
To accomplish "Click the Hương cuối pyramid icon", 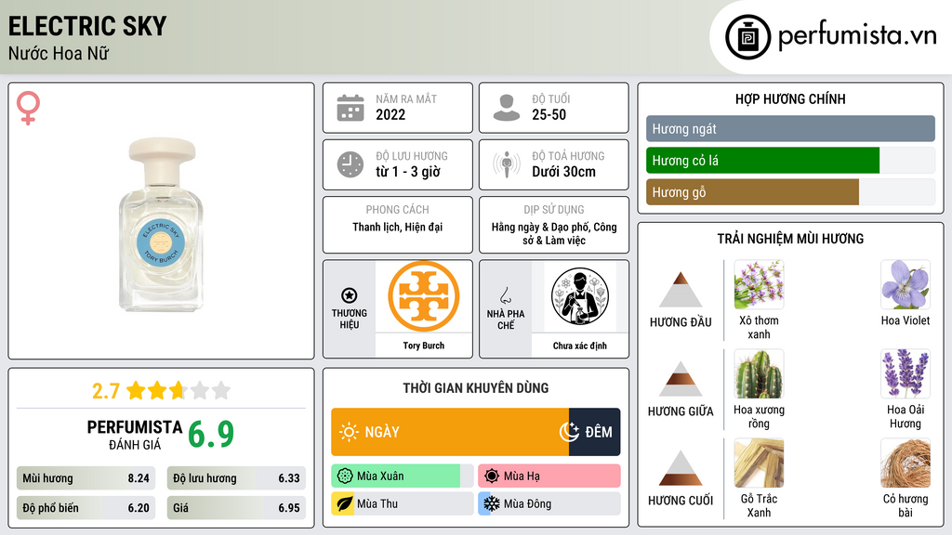I will point(681,468).
